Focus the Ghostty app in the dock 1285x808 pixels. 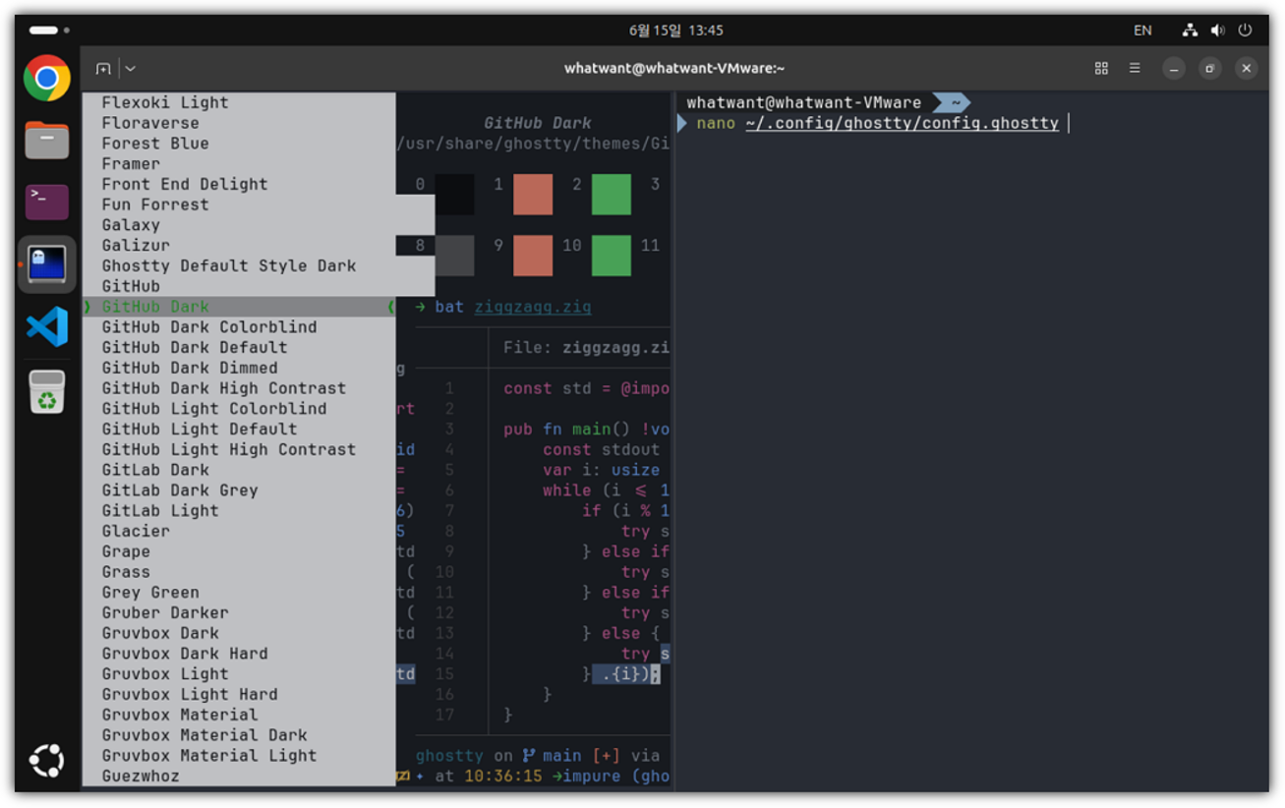click(x=46, y=264)
